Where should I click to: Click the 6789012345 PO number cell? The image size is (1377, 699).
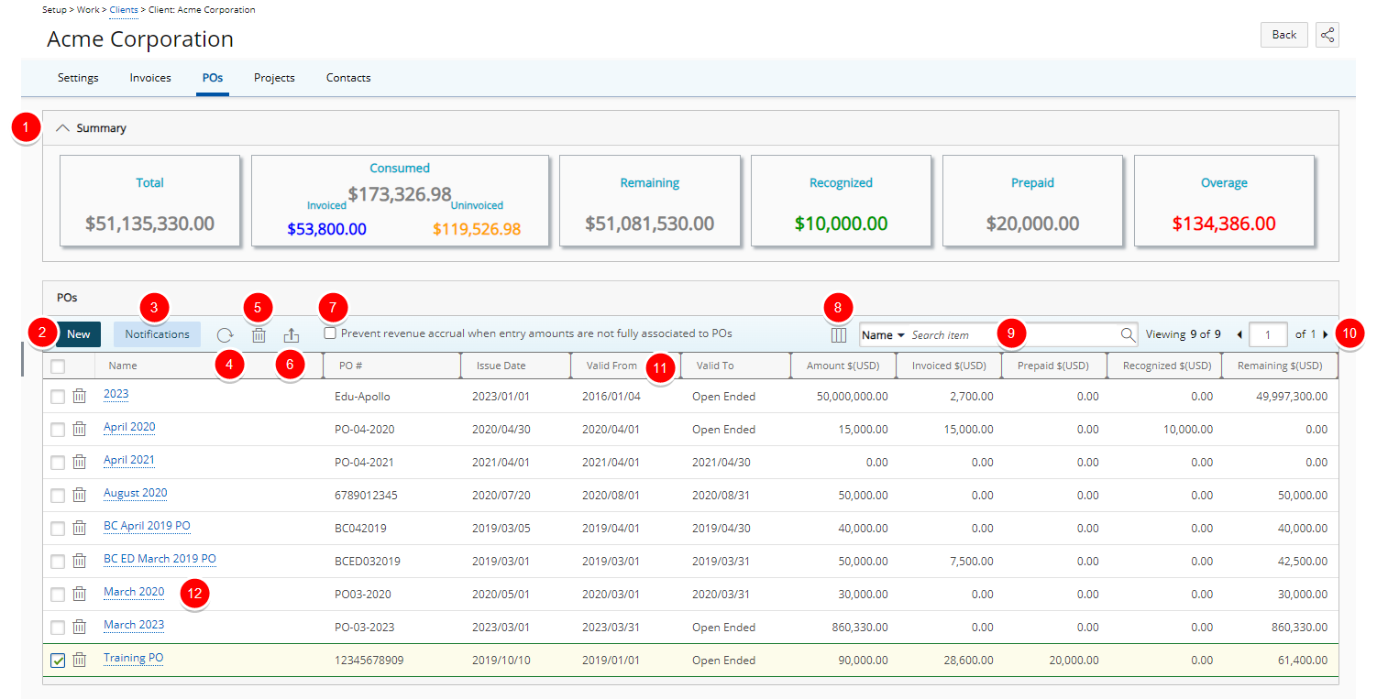pos(368,496)
